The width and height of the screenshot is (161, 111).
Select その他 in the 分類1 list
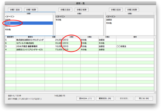[x=29, y=29]
